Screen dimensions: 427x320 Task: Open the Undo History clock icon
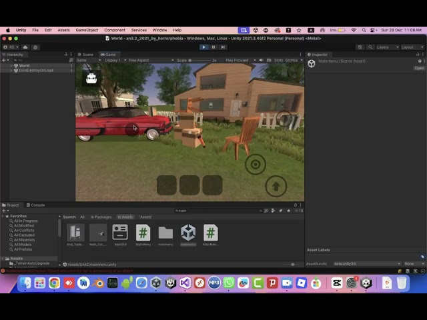[360, 47]
